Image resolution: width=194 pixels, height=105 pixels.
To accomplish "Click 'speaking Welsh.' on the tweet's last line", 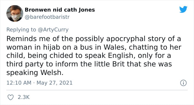I will 35,73.
